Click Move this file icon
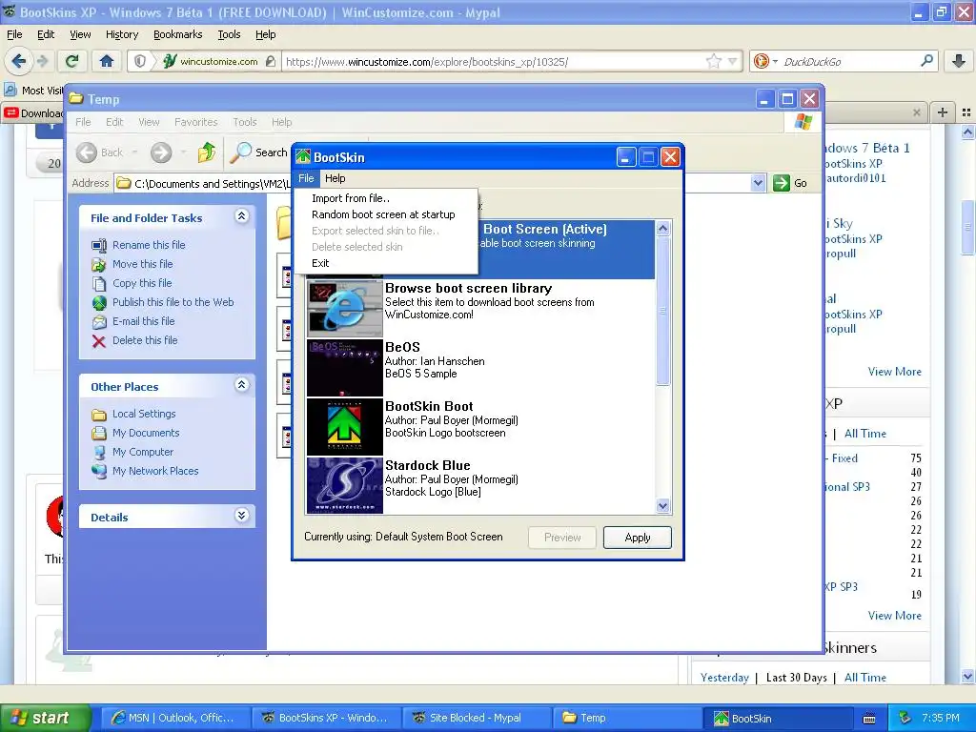The image size is (976, 732). click(x=99, y=265)
